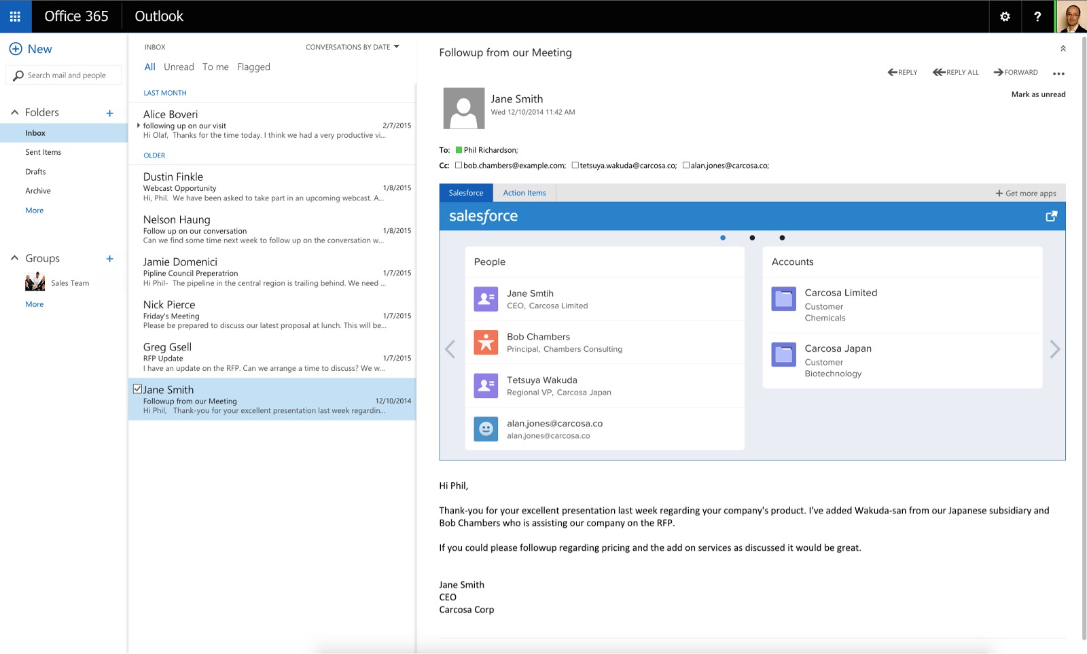
Task: Uncheck the Jane Smith message checkbox
Action: pos(137,389)
